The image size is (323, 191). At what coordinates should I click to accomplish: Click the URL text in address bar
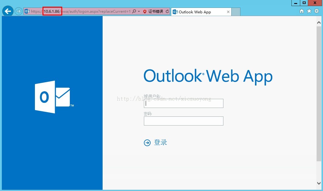(x=81, y=12)
